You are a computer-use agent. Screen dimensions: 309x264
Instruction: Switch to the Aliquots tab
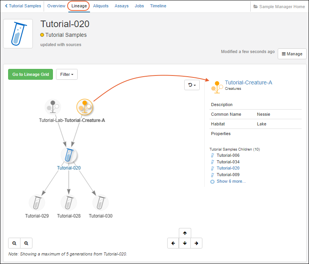(101, 6)
